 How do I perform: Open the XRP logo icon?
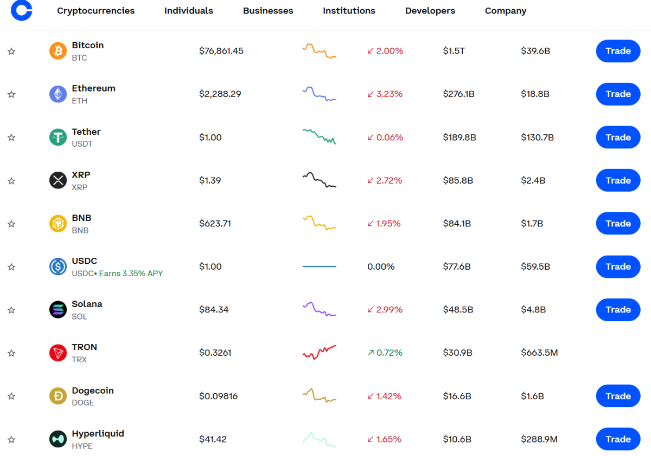(58, 180)
